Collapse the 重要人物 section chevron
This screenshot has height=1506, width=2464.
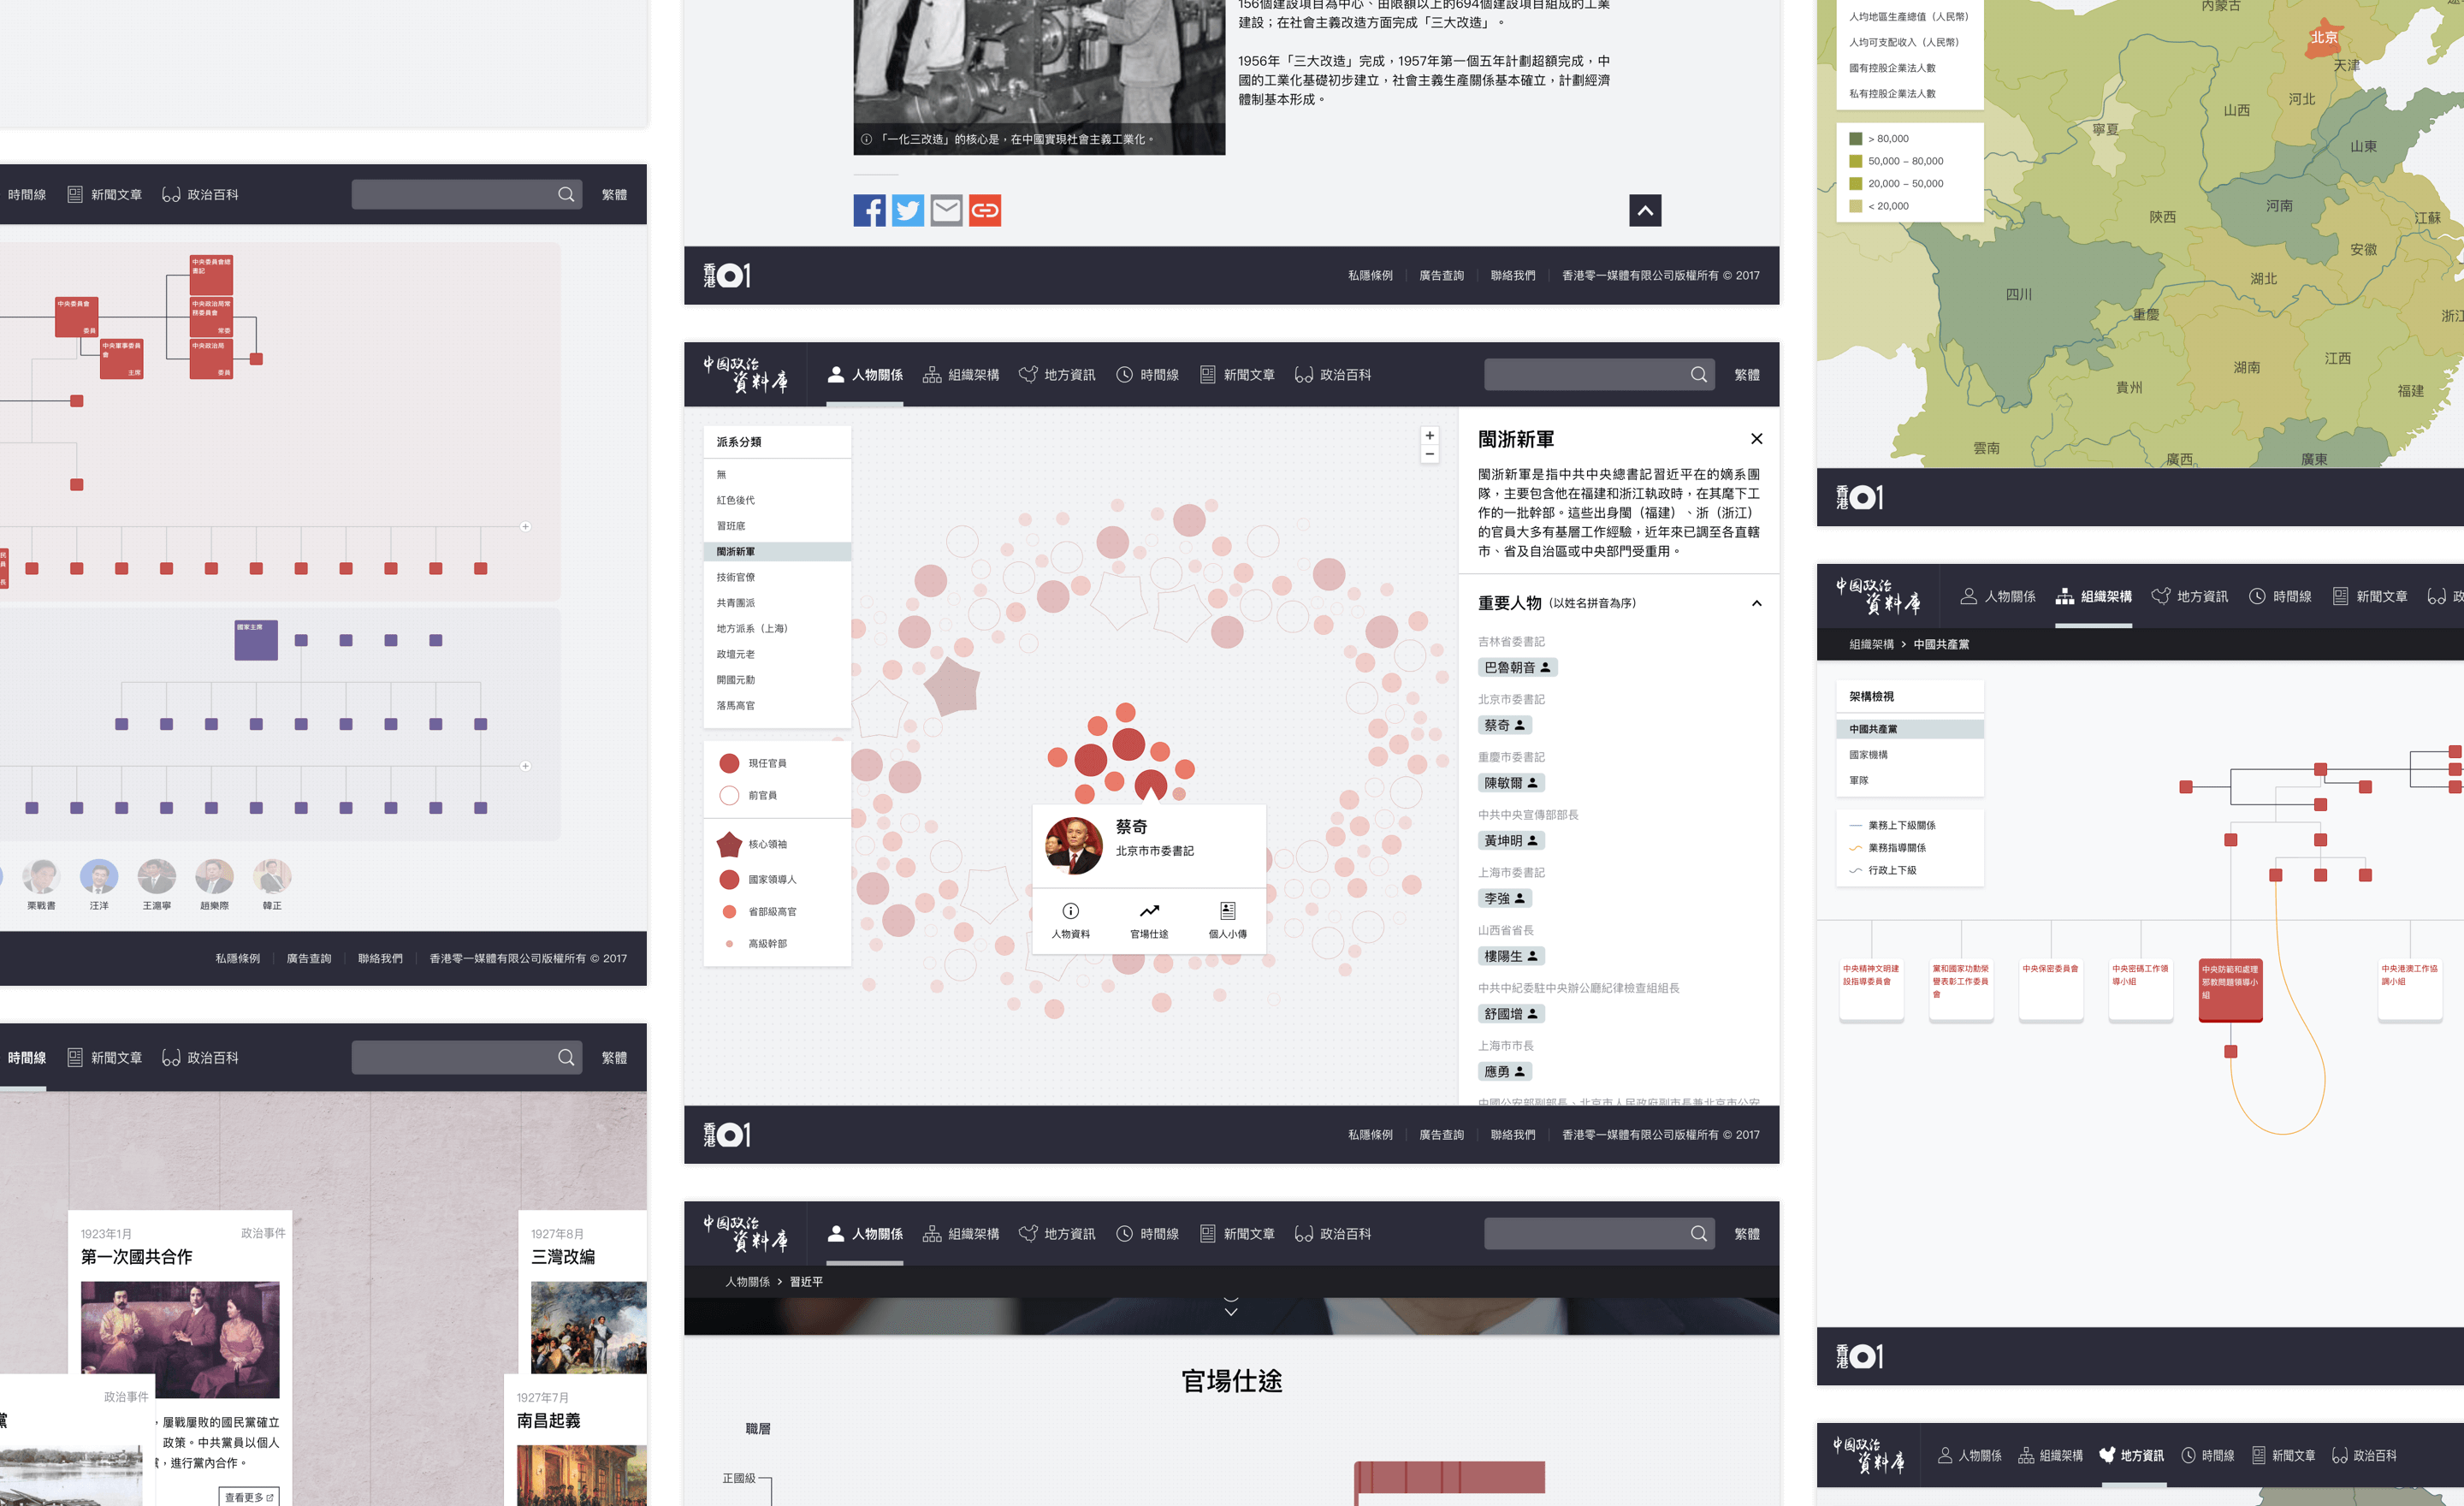[x=1757, y=603]
